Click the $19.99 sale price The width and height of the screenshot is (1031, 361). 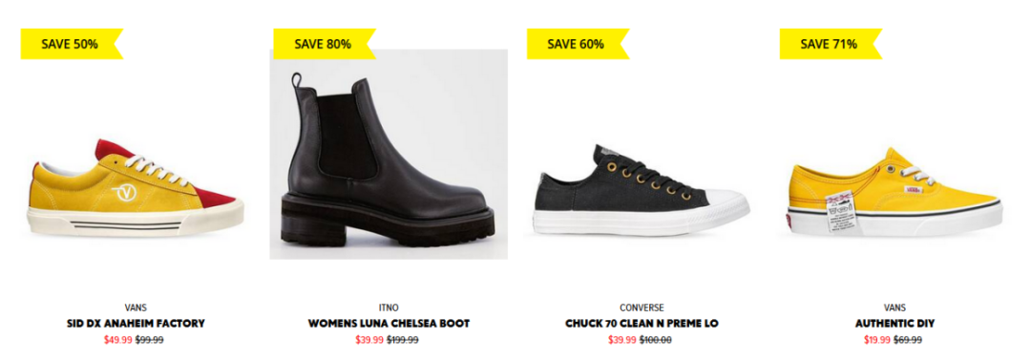pyautogui.click(x=878, y=340)
